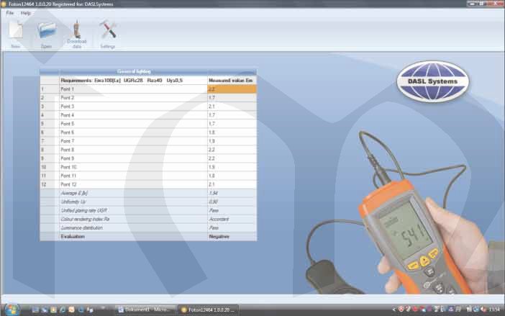Click the Open folder toolbar icon
Screen dimensions: 505x316
(46, 32)
